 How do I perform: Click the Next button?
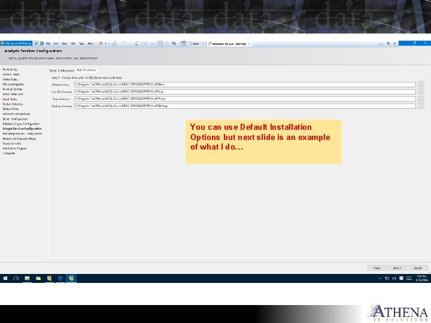(x=397, y=268)
